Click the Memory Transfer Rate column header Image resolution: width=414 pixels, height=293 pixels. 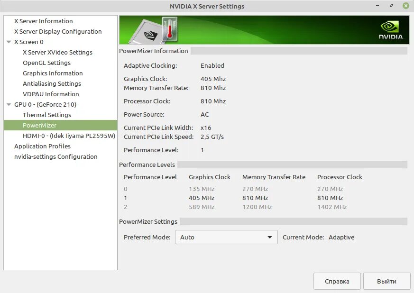(274, 177)
